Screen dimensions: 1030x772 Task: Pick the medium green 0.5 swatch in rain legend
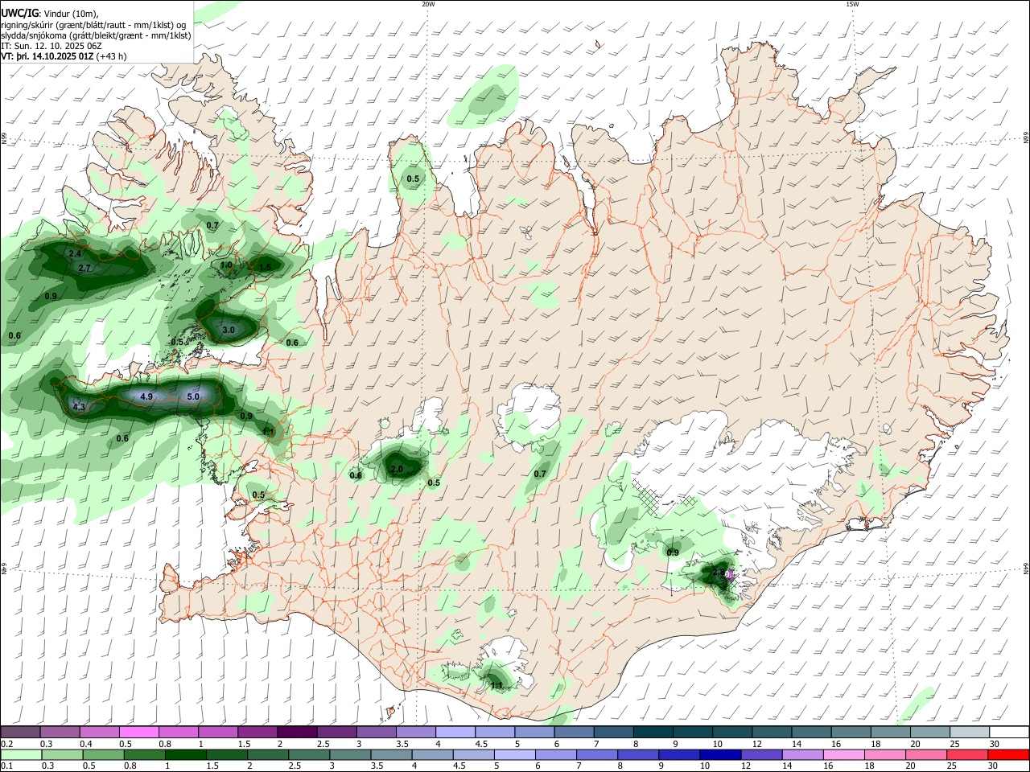click(x=104, y=754)
